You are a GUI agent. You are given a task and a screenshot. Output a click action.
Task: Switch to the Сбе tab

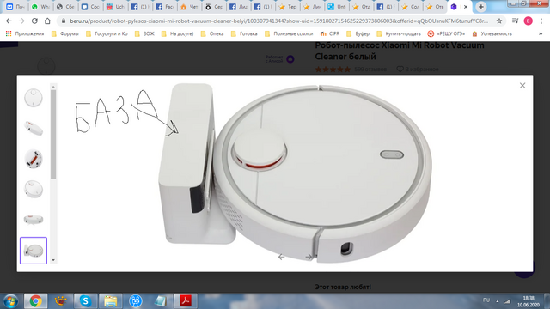[x=65, y=7]
